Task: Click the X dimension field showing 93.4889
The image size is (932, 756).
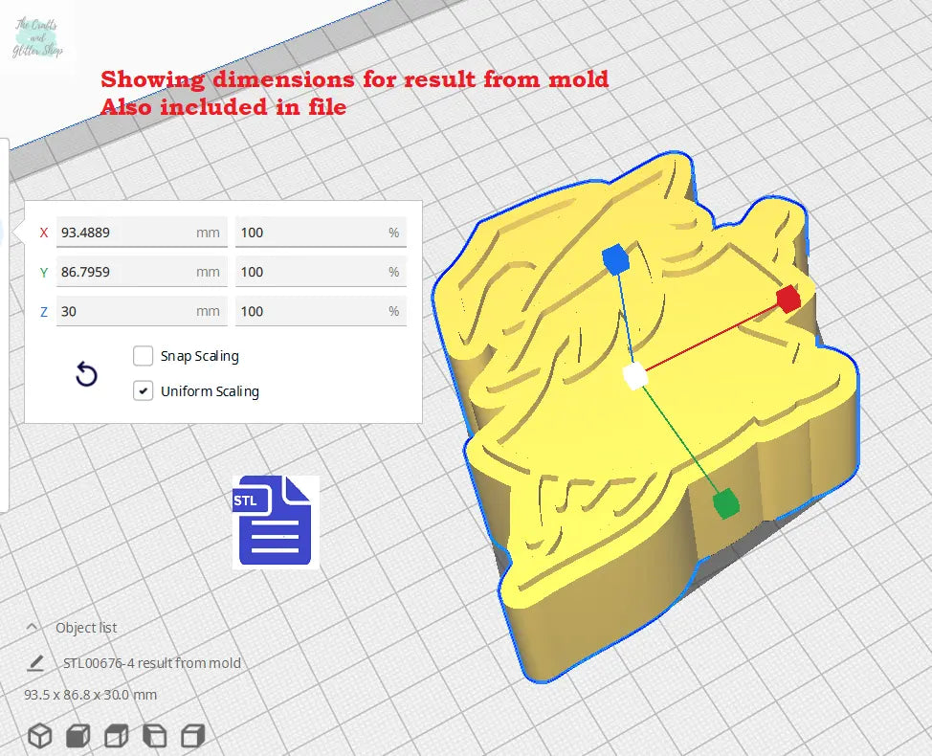Action: click(x=124, y=233)
